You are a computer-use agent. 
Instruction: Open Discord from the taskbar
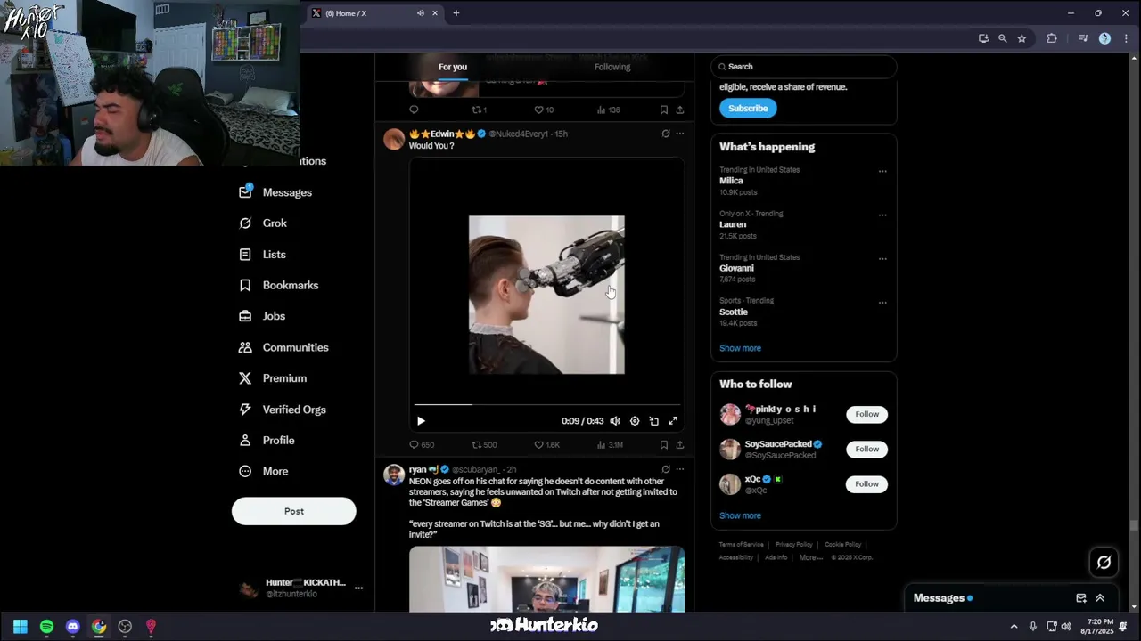coord(73,627)
